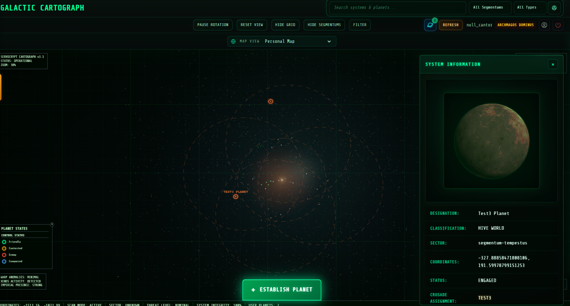Click System Integrity: 100% in status bar
570x306 pixels.
(x=219, y=305)
